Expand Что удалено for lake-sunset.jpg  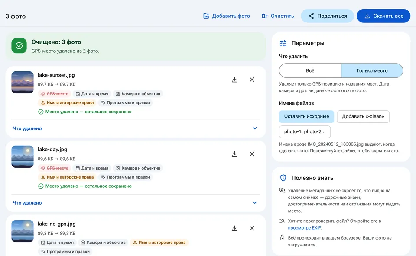click(135, 128)
